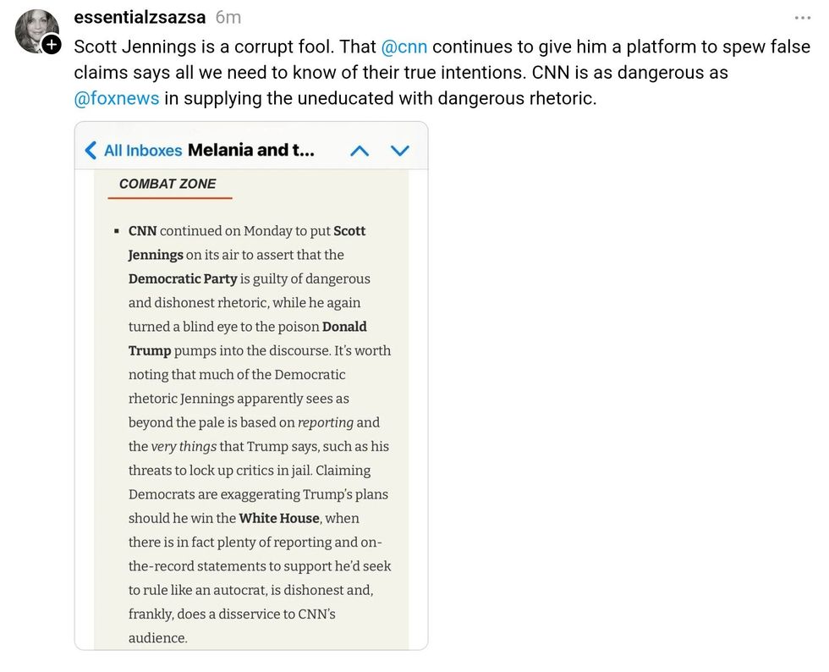Click the bold CNN starting the bullet
Viewport: 829px width, 672px height.
[142, 230]
